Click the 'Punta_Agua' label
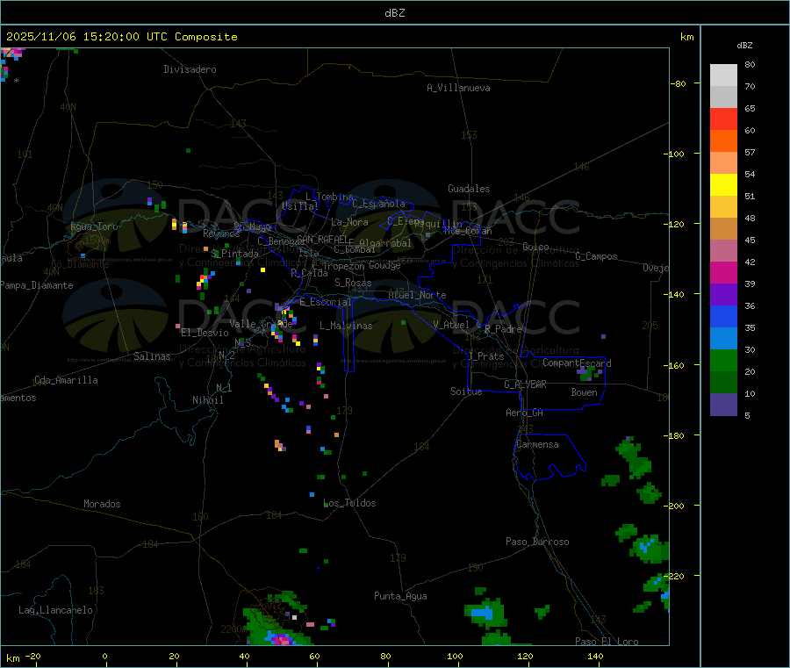 coord(400,596)
